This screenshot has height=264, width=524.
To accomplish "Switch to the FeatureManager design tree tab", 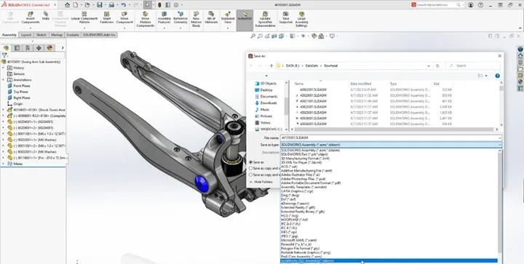I will point(6,48).
